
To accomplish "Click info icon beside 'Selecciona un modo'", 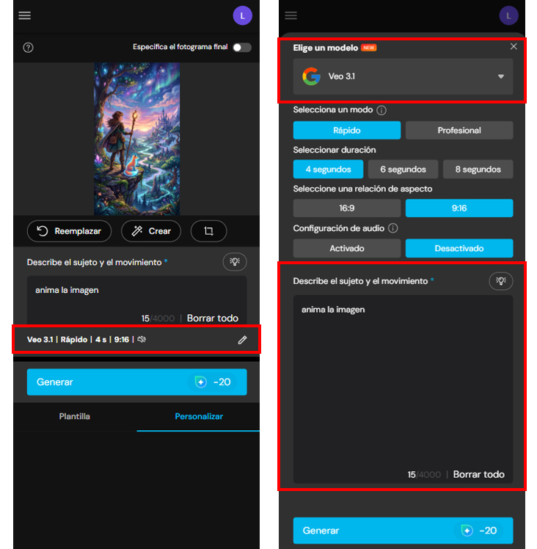I will pyautogui.click(x=381, y=110).
